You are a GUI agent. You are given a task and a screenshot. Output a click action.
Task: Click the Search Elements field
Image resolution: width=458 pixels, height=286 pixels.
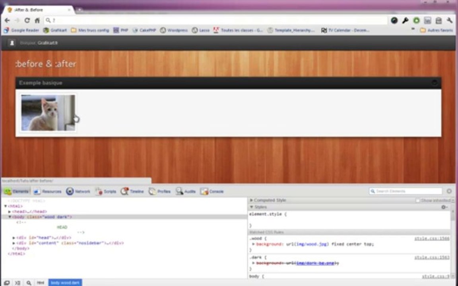(406, 191)
